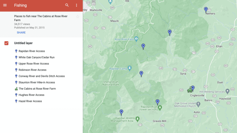
Task: Click the pin icon beside Upper Rose River Access
Action: point(16,64)
